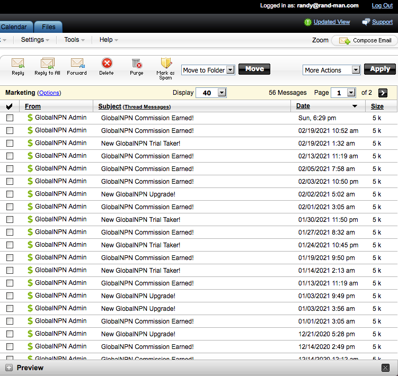Check the 12/14/2020 2:49 pm message checkbox
398x376 pixels.
pyautogui.click(x=10, y=346)
